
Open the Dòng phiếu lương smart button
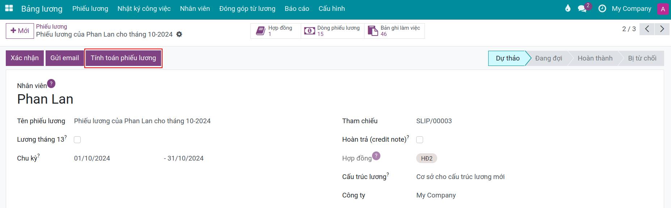coord(333,31)
